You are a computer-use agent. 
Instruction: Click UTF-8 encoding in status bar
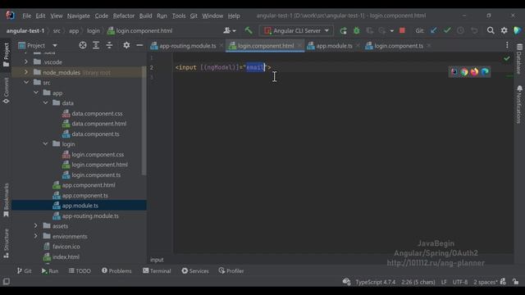click(459, 282)
